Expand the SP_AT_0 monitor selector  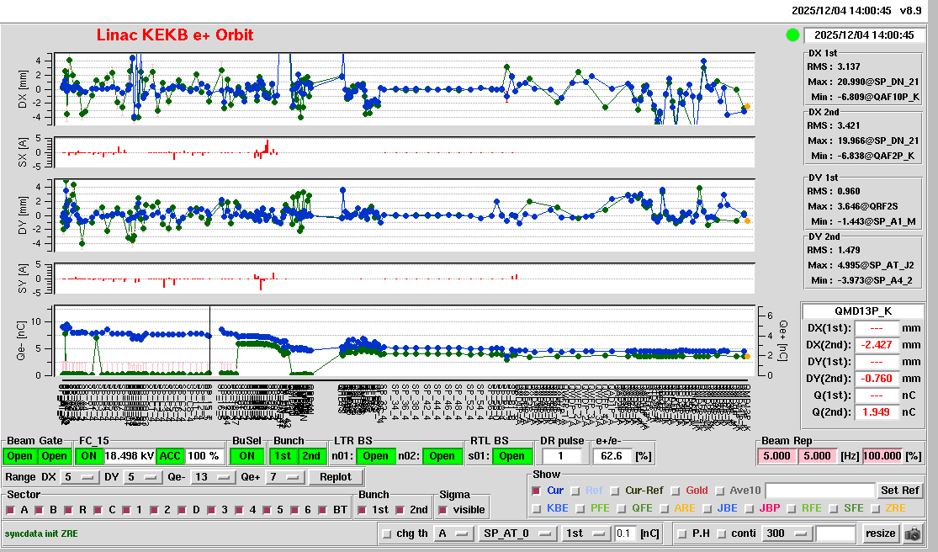point(517,533)
